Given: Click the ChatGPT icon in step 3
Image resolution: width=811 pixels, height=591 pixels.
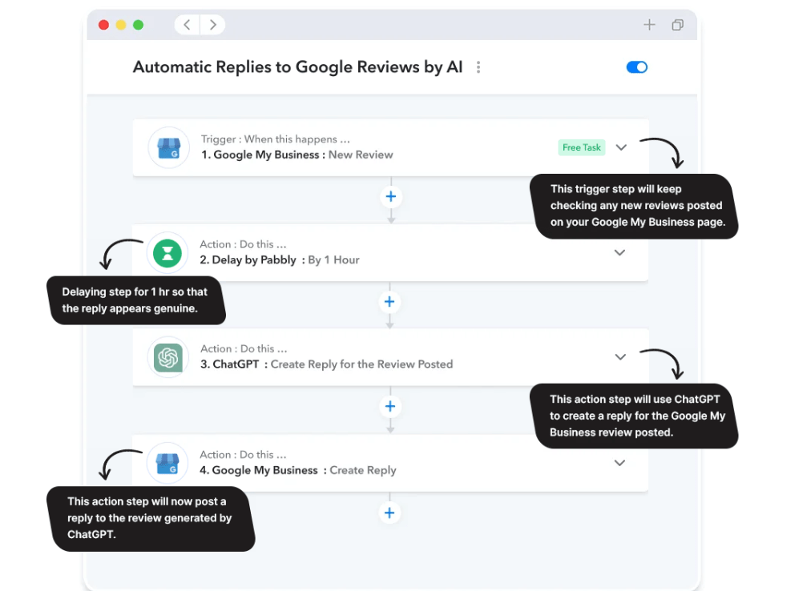Looking at the screenshot, I should point(168,358).
